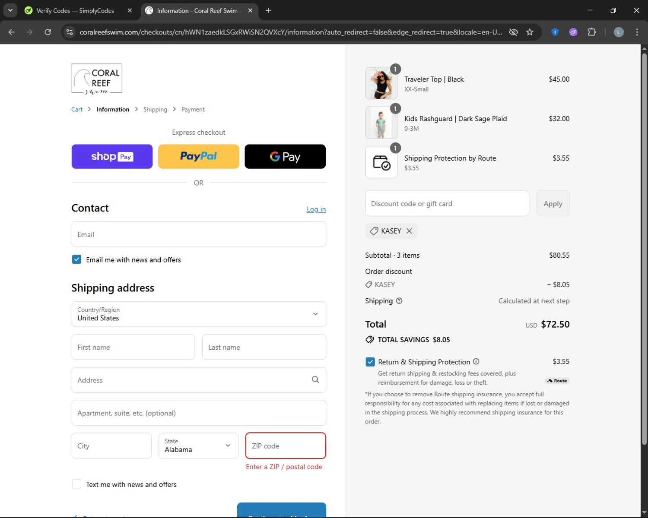Switch to Verify Codes — SimplyCodes tab
648x518 pixels.
coord(75,10)
